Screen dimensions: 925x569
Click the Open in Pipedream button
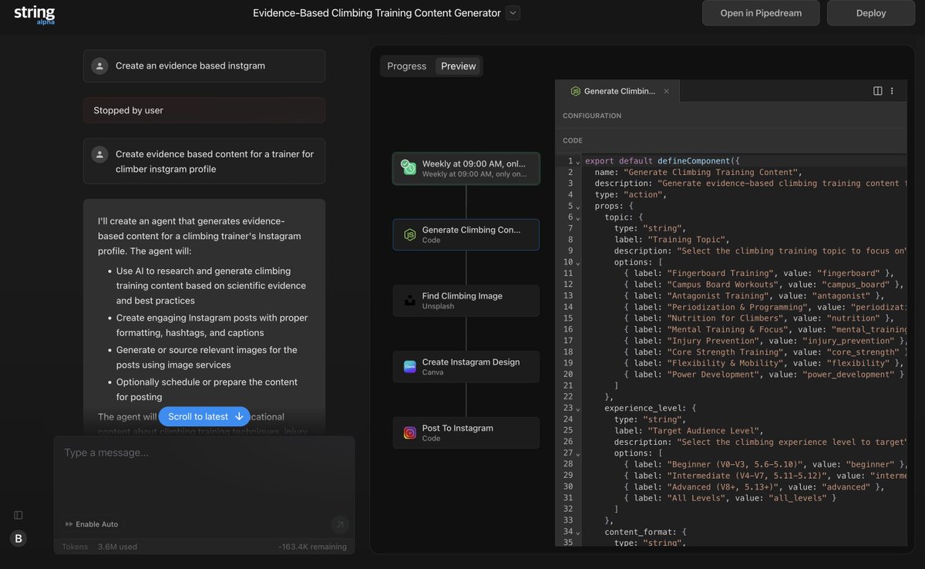(x=761, y=13)
